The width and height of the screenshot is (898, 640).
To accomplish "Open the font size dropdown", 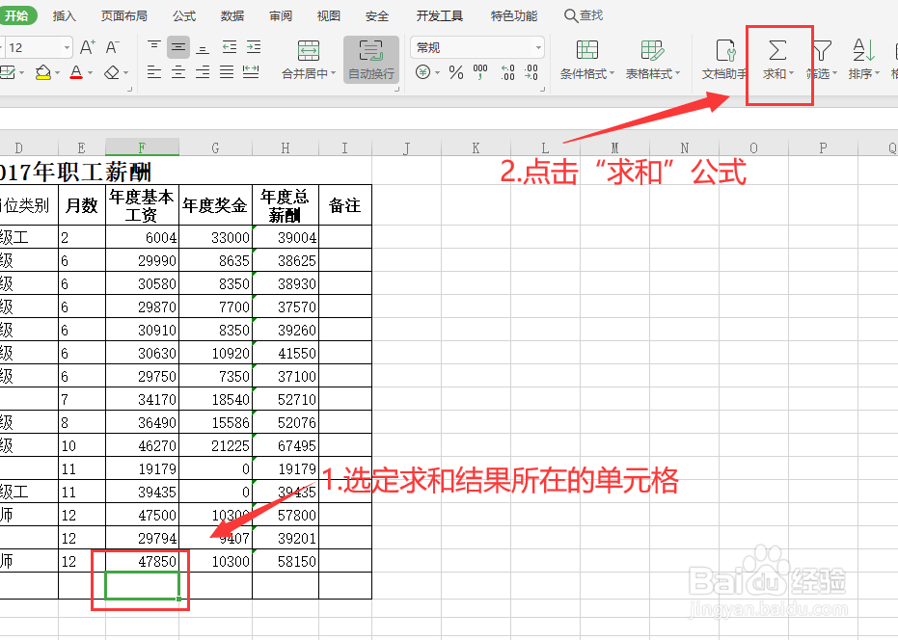I will point(69,45).
